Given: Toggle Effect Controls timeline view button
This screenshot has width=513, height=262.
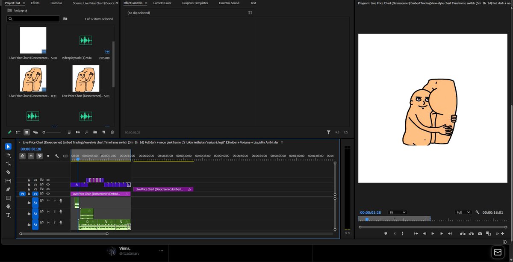Looking at the screenshot, I should [x=250, y=12].
